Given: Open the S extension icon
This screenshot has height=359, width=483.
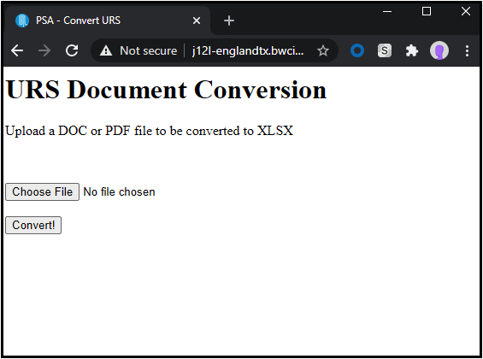Looking at the screenshot, I should click(x=385, y=50).
